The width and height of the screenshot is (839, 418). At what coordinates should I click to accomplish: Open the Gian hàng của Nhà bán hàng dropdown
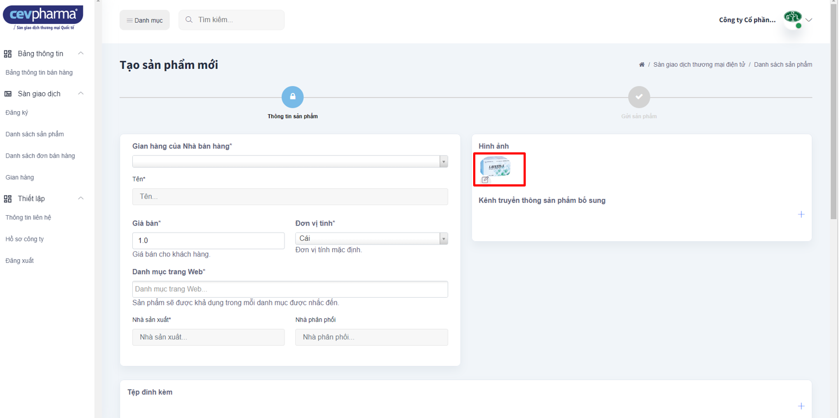pos(290,162)
